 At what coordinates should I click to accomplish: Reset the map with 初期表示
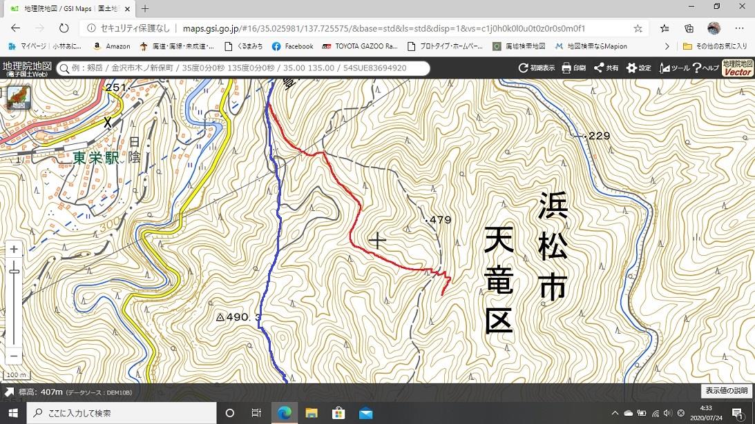[537, 68]
